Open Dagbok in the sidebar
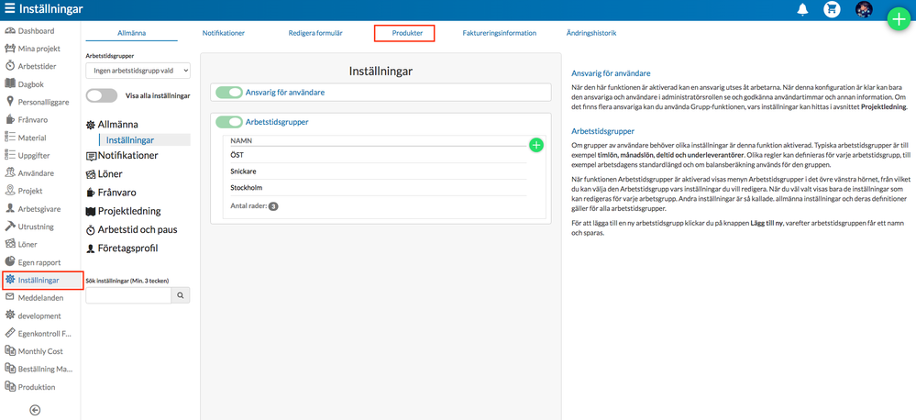 31,84
